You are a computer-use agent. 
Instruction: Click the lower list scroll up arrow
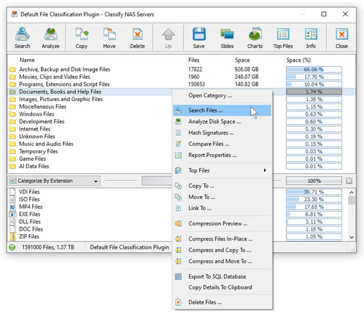click(351, 193)
